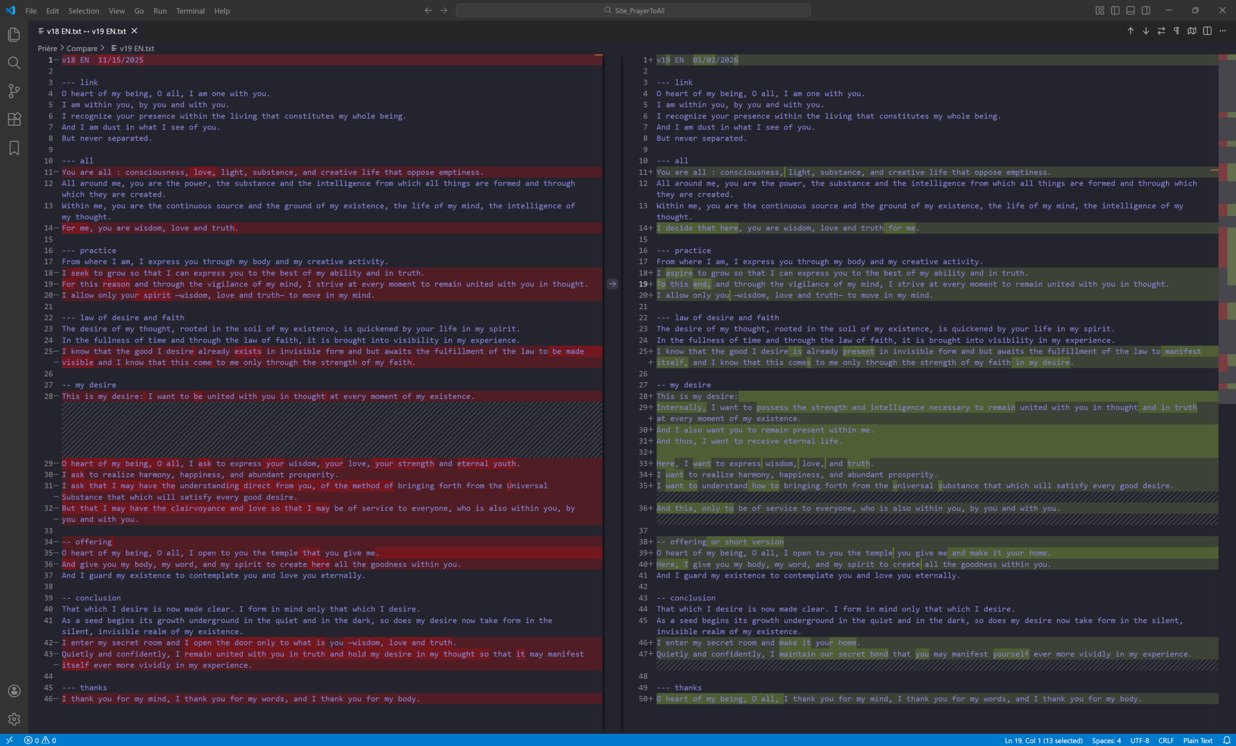Click the Plain Text language mode
The width and height of the screenshot is (1236, 746).
point(1197,741)
